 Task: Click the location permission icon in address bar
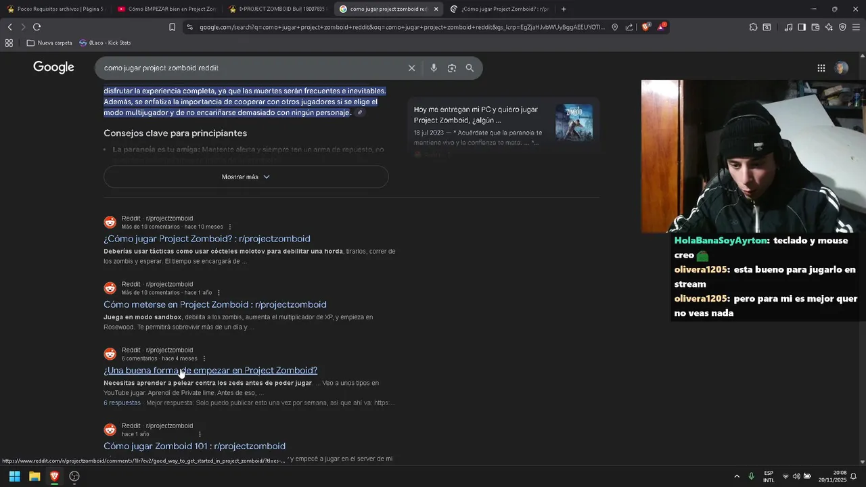click(x=614, y=27)
